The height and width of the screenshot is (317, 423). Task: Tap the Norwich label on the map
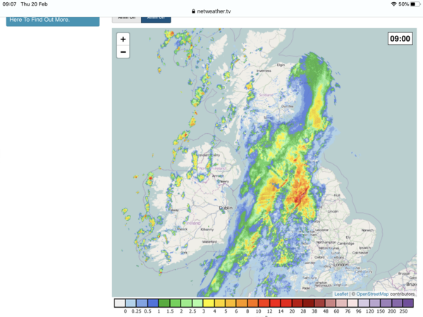(x=367, y=230)
